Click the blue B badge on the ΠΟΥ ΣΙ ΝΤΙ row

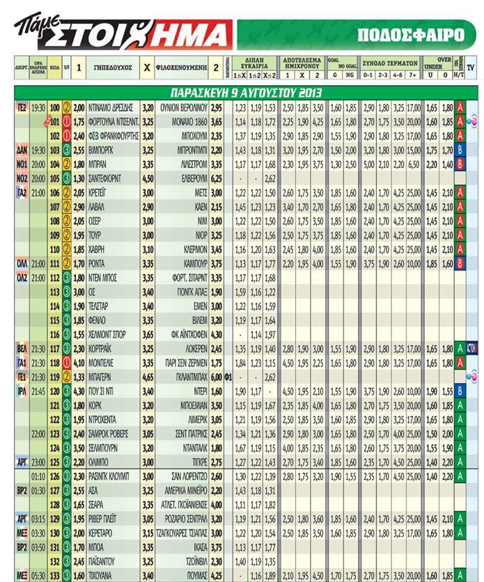click(x=460, y=391)
